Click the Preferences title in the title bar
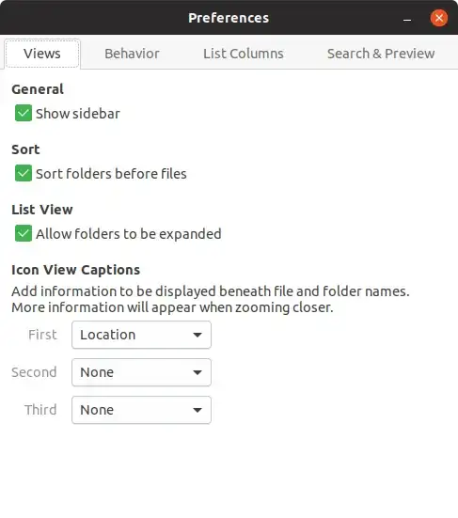458x518 pixels. pyautogui.click(x=229, y=18)
